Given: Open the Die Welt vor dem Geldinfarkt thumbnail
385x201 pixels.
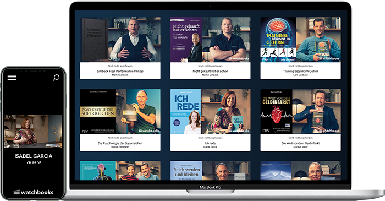Looking at the screenshot, I should coord(300,112).
